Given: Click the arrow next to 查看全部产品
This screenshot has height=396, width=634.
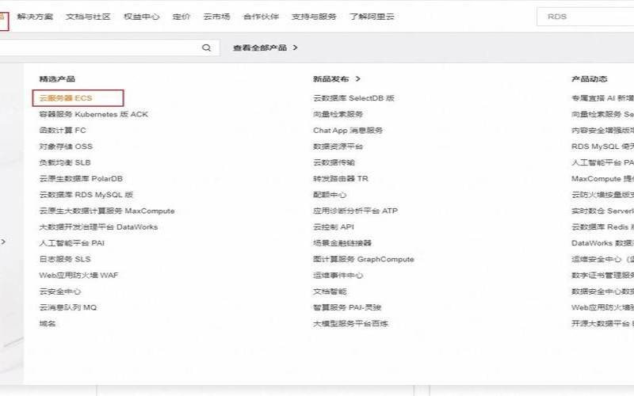Looking at the screenshot, I should tap(295, 48).
